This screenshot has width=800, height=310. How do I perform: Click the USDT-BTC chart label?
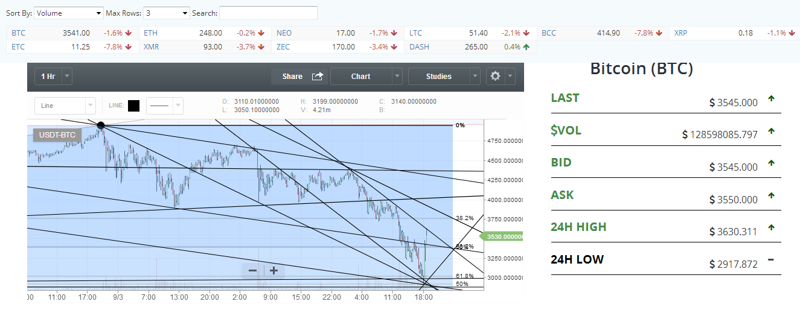(57, 135)
